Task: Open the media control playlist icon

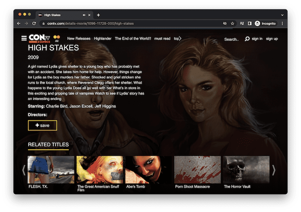Action: pyautogui.click(x=242, y=23)
